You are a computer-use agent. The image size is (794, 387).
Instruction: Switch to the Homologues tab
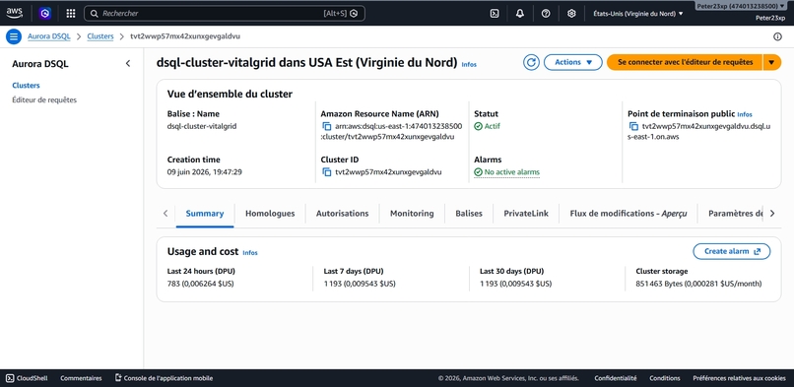[270, 214]
